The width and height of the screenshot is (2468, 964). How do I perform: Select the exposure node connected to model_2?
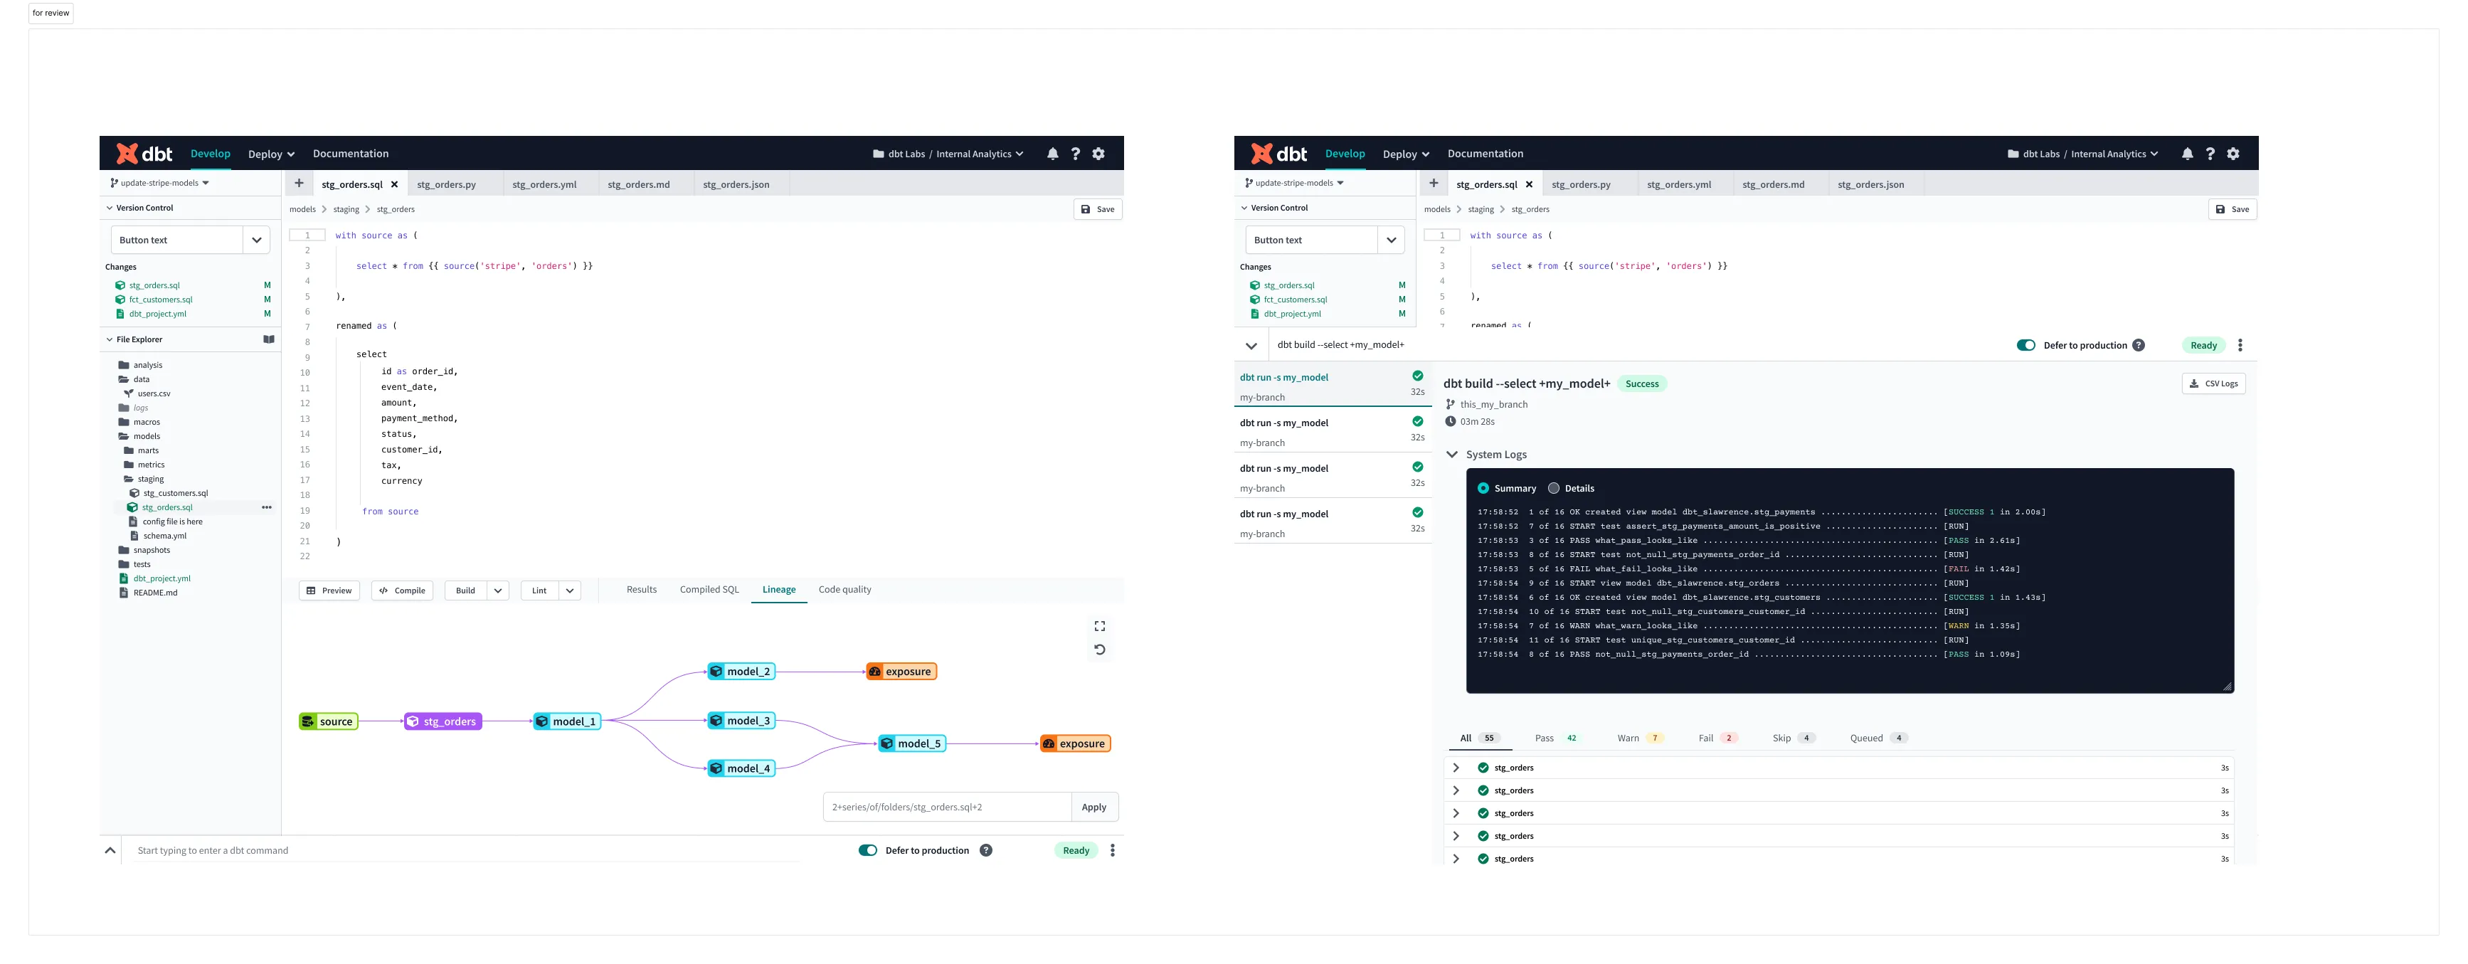(x=901, y=672)
